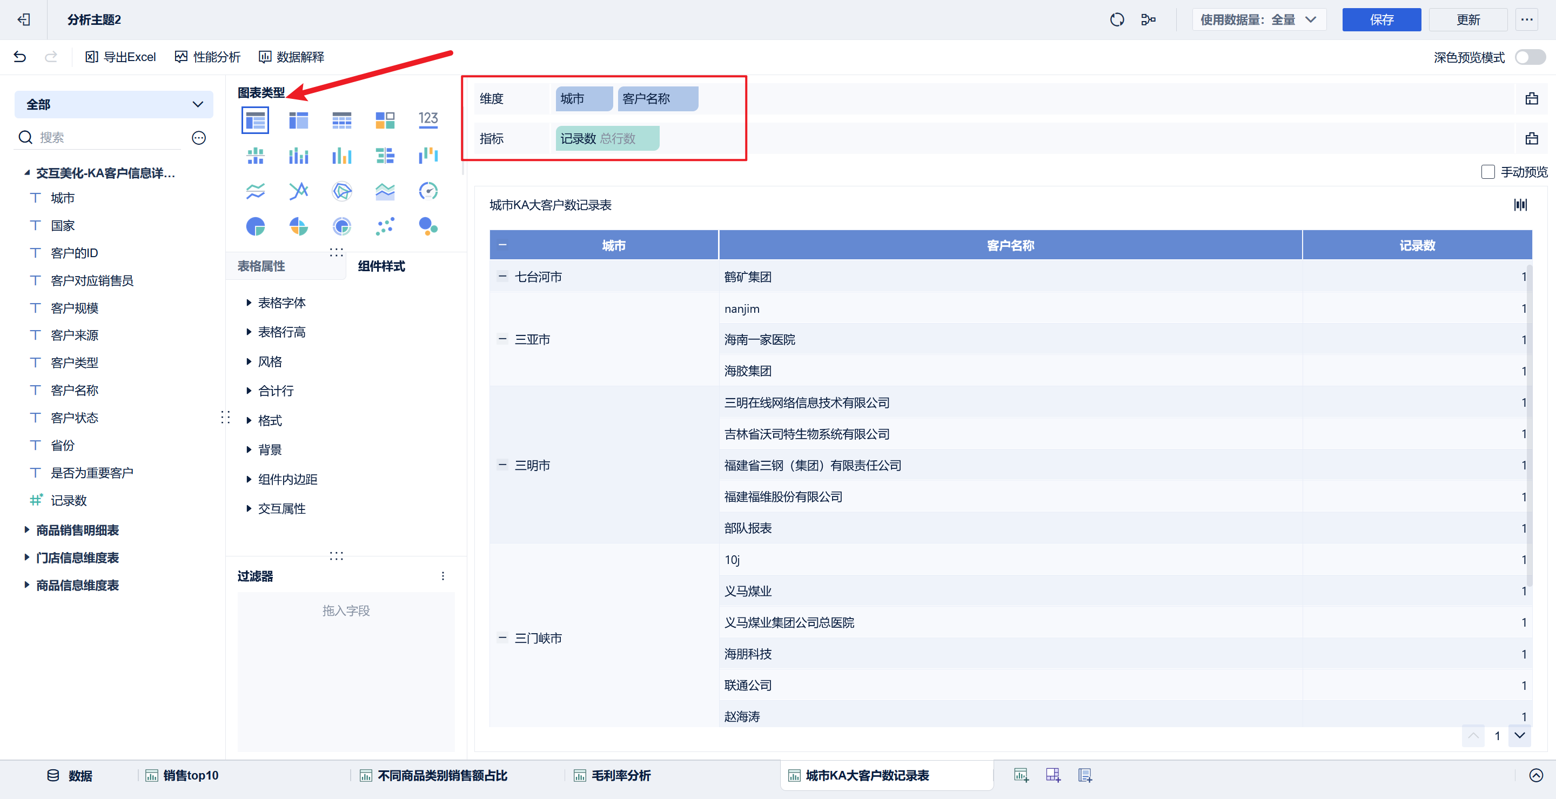This screenshot has width=1556, height=799.
Task: Open the 全部 dataset dropdown
Action: [x=113, y=104]
